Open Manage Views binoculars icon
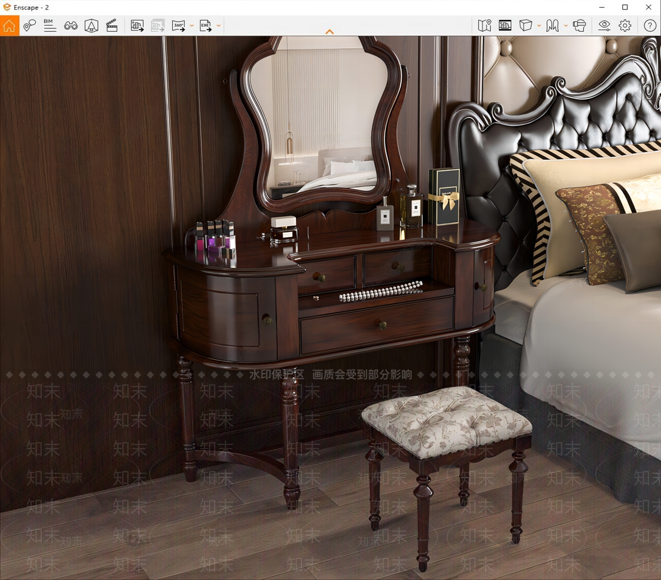The height and width of the screenshot is (580, 661). 71,26
